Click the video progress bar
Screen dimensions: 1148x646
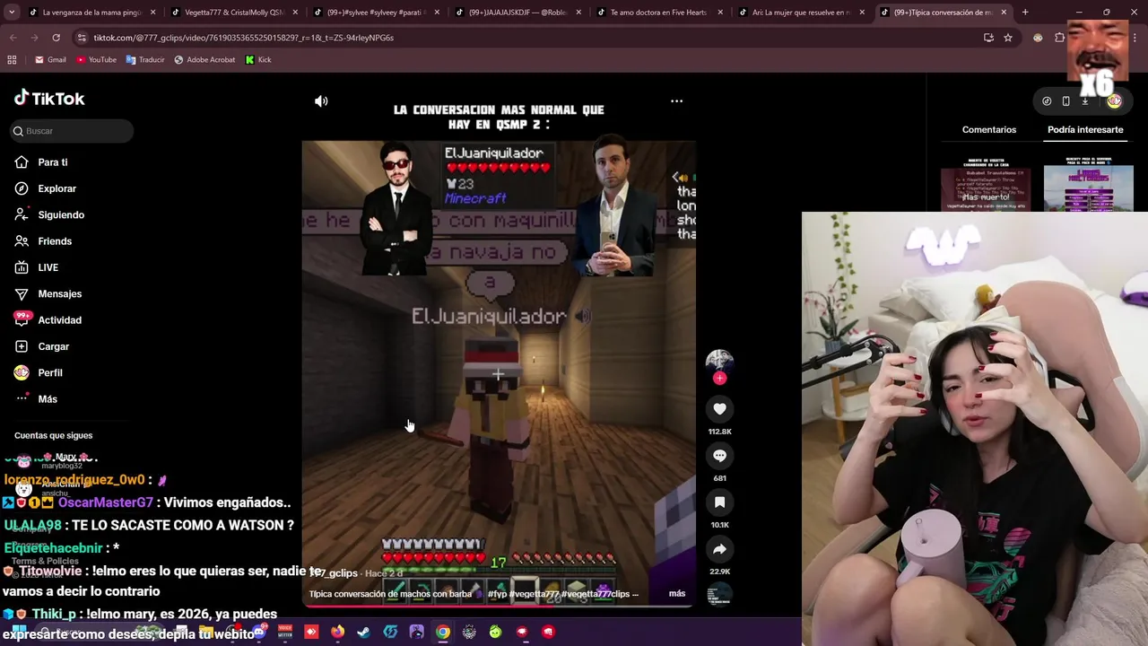point(499,606)
